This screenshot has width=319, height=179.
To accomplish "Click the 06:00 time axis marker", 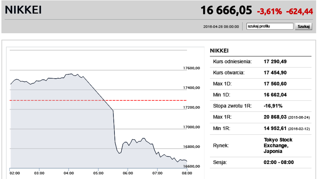I will coord(128,173).
